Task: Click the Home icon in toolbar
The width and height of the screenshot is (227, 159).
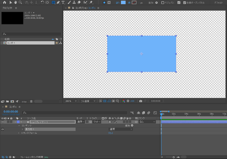Action: coord(5,3)
